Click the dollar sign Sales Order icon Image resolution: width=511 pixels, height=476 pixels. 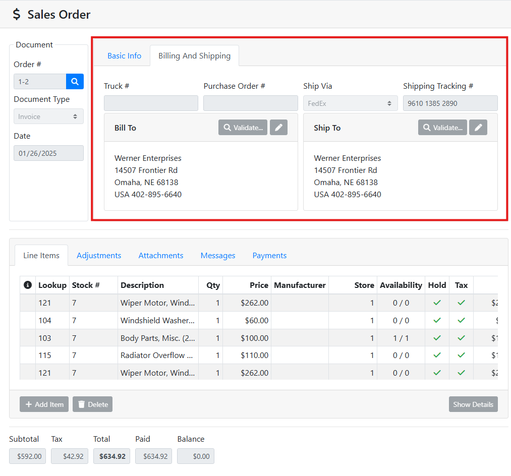pyautogui.click(x=17, y=15)
